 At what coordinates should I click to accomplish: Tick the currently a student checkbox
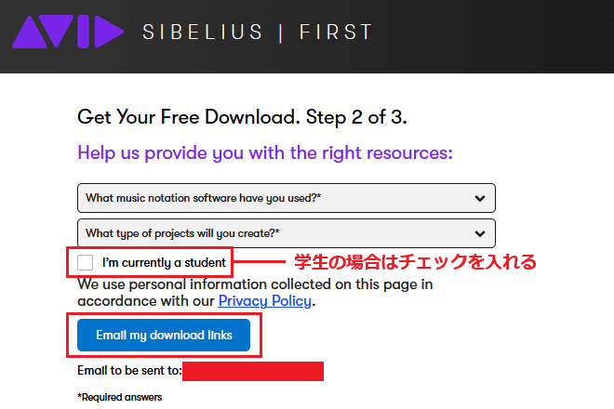[86, 262]
